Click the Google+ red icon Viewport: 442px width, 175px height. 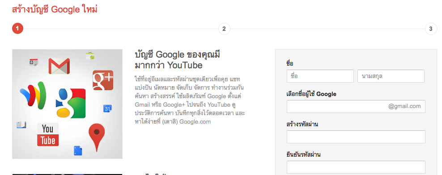(103, 80)
